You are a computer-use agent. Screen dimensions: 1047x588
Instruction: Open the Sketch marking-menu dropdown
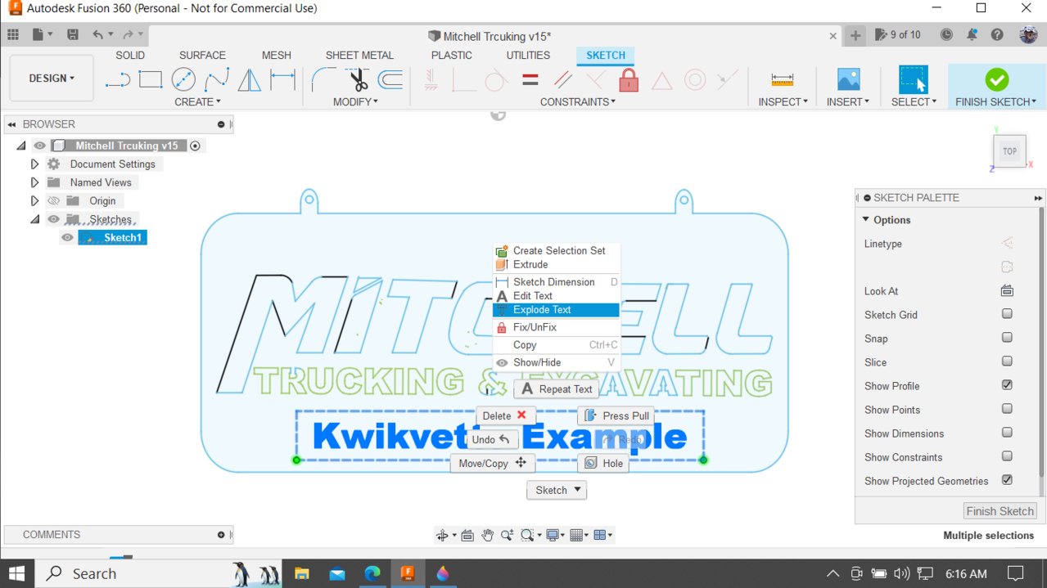coord(557,490)
